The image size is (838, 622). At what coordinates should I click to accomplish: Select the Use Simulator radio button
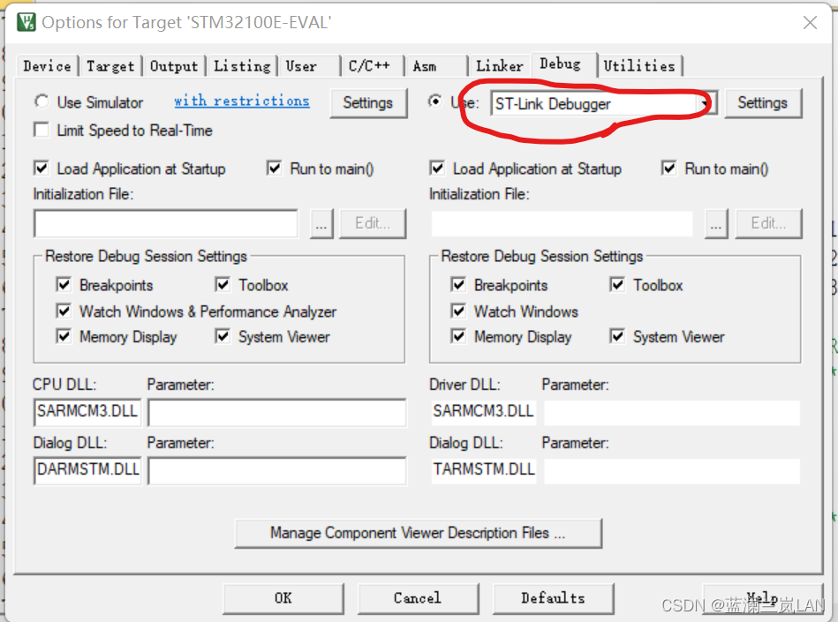(x=40, y=101)
